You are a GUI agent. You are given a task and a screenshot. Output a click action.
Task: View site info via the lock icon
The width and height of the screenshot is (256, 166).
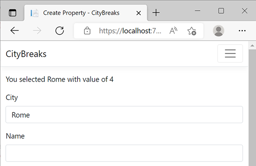click(x=87, y=31)
